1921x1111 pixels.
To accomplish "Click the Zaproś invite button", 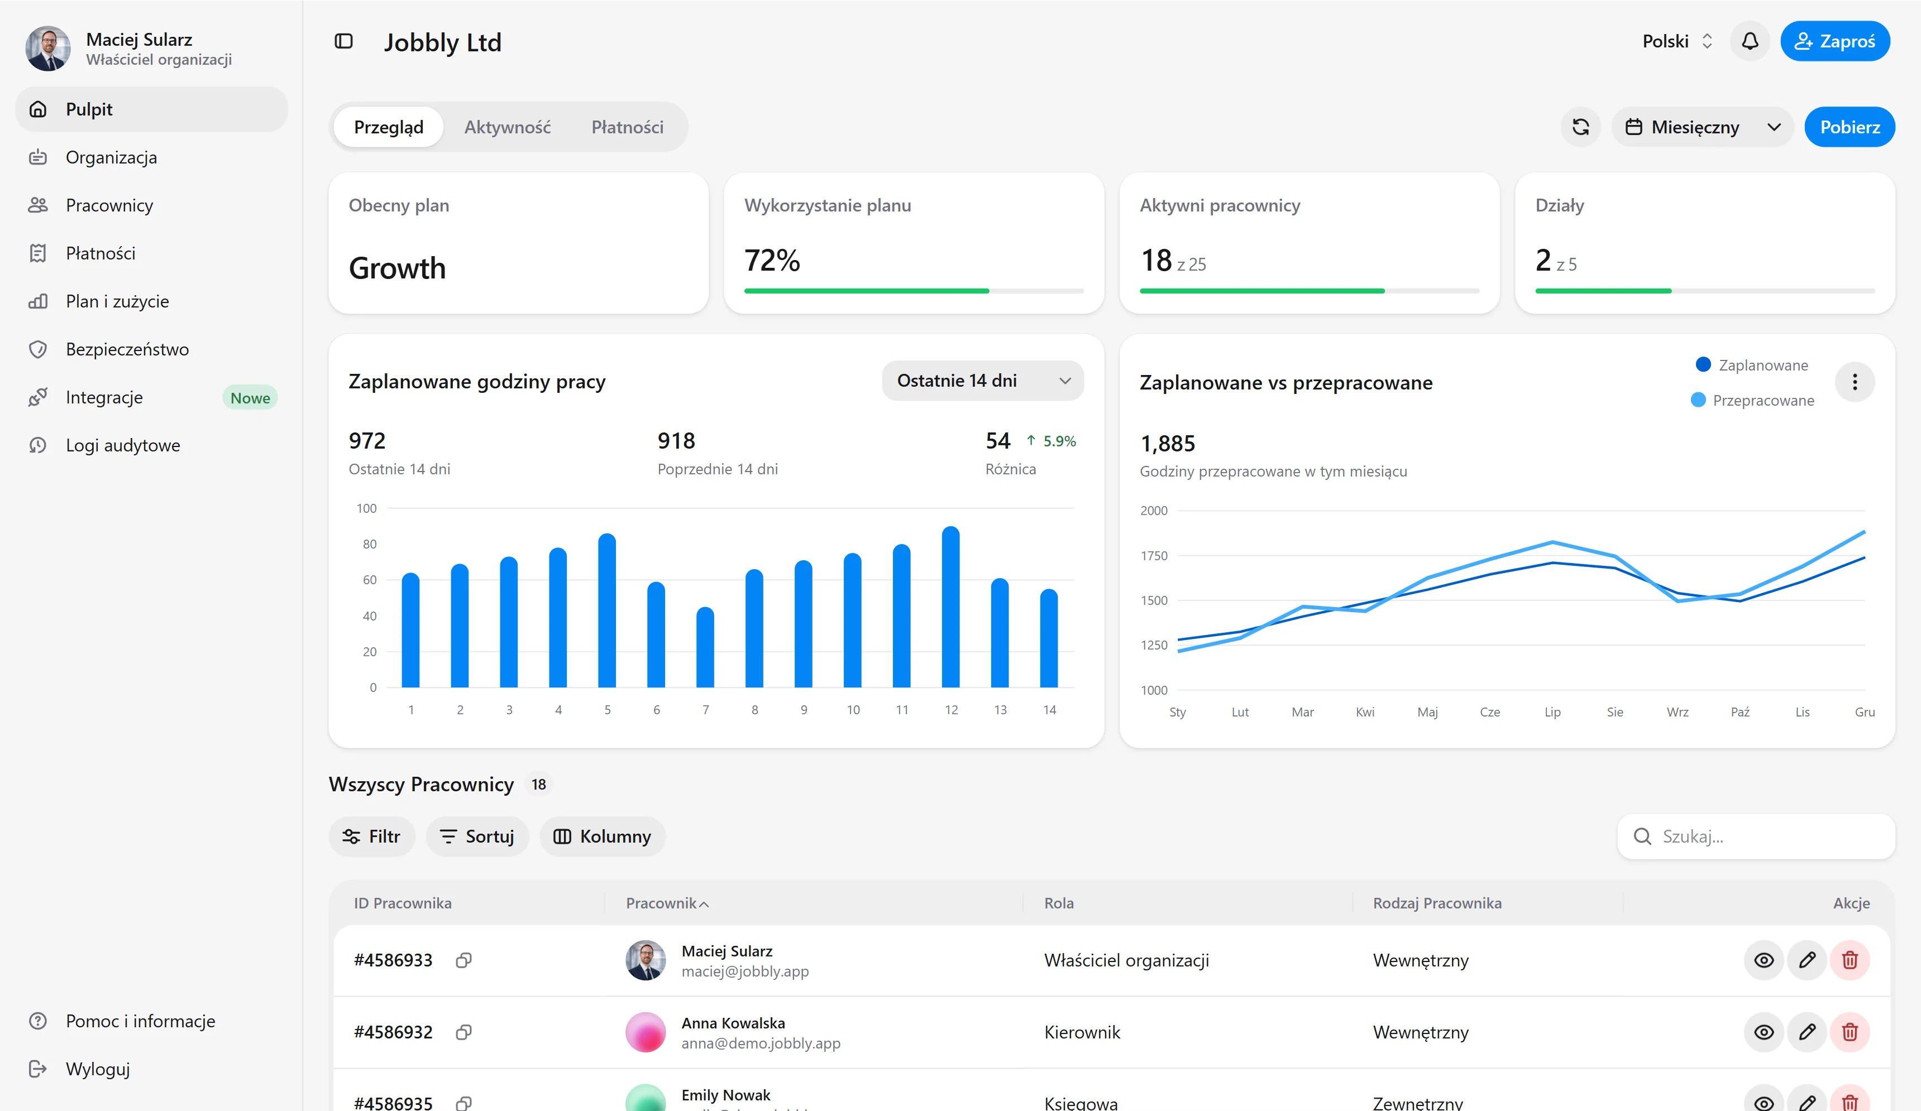I will coord(1835,41).
